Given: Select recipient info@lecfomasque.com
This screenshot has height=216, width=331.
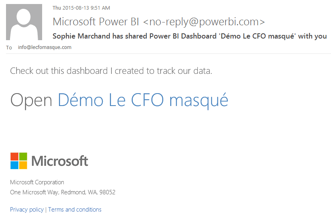Looking at the screenshot, I should [x=45, y=47].
